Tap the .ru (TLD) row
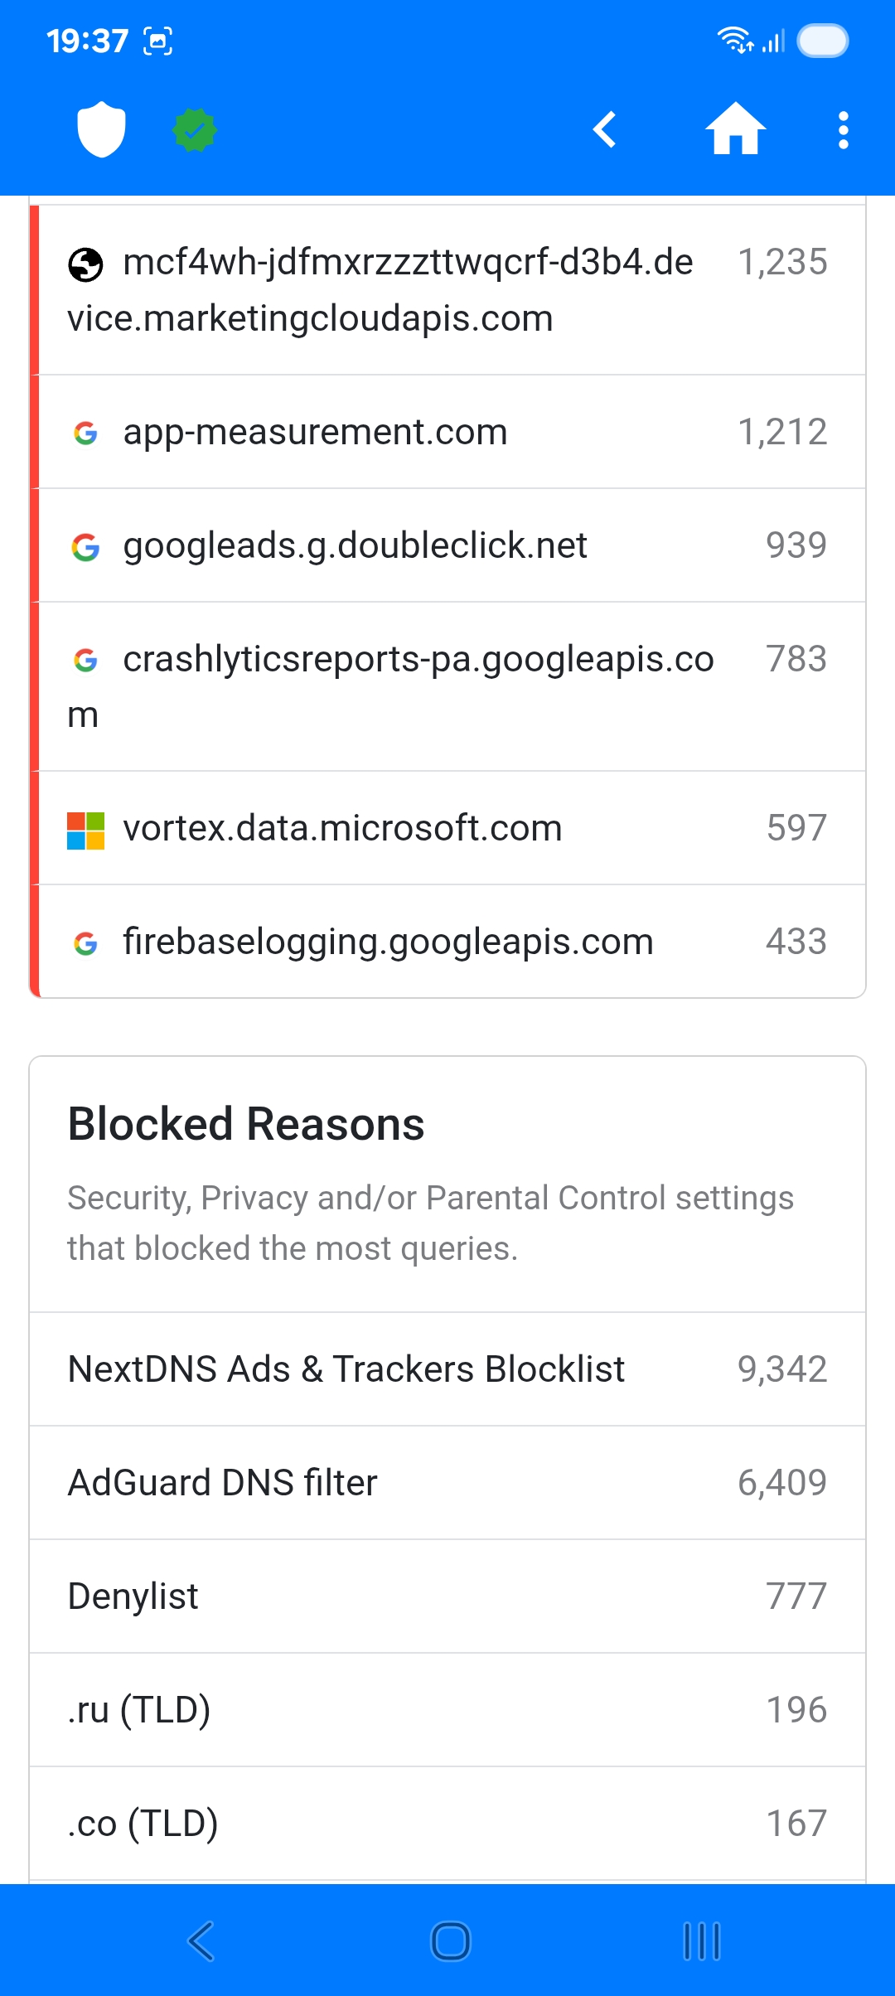Image resolution: width=895 pixels, height=1996 pixels. pos(447,1710)
